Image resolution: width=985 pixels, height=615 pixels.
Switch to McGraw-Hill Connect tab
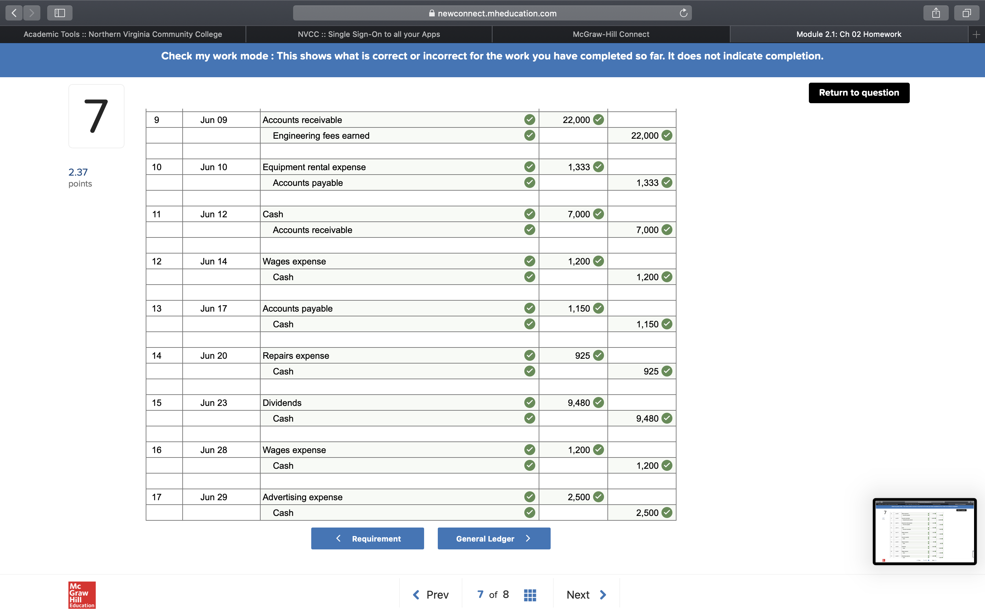click(x=610, y=35)
